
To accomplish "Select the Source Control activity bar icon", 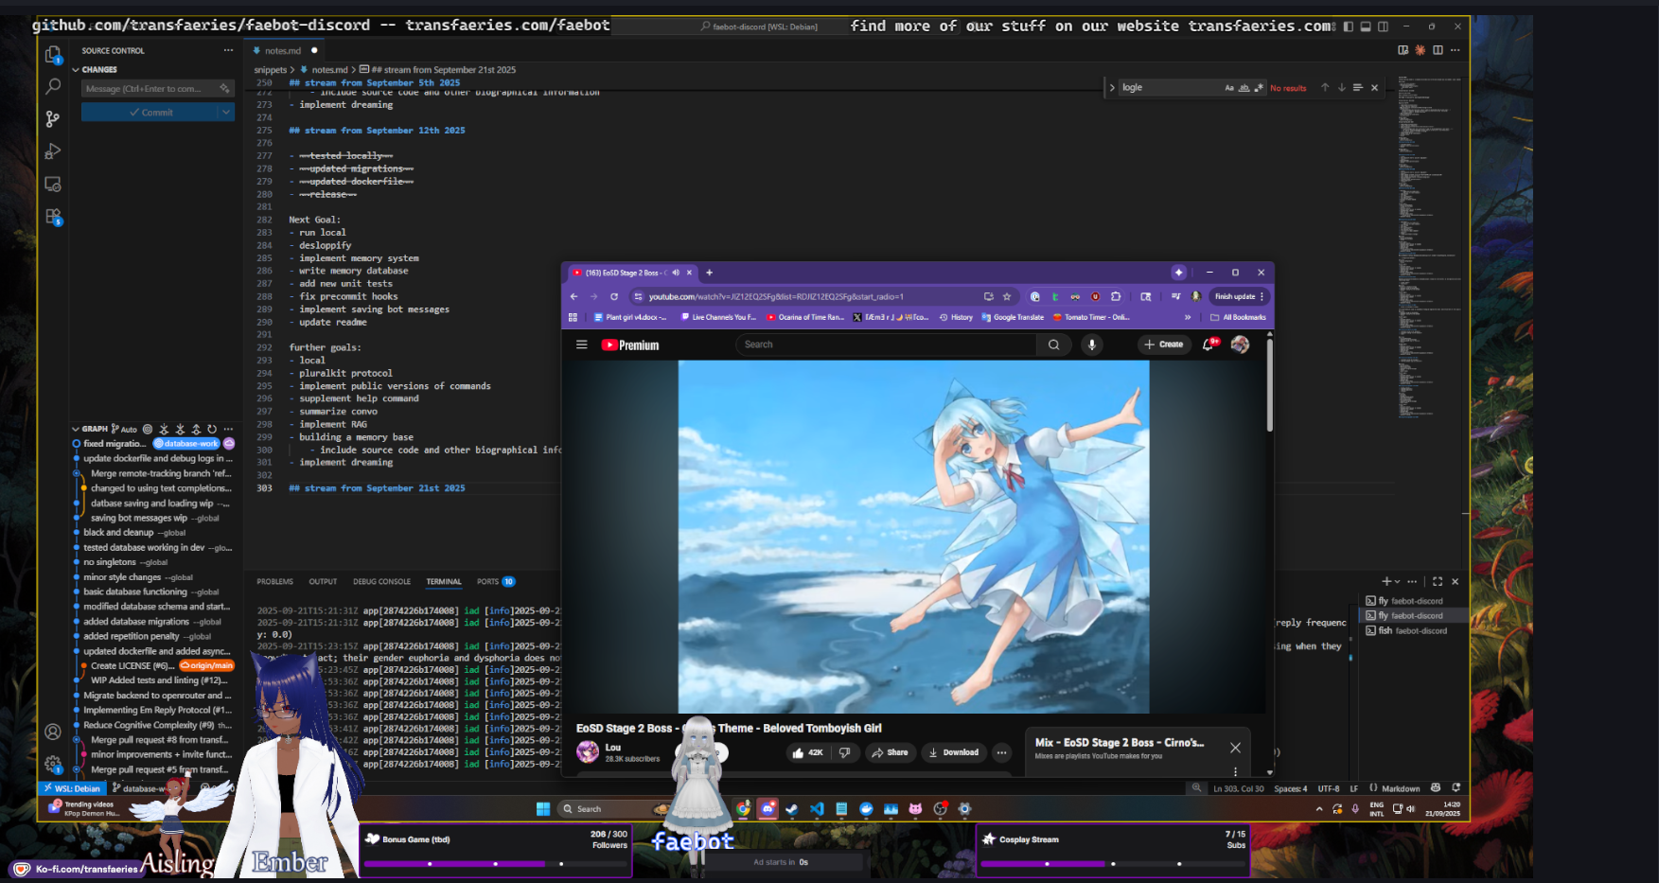I will pyautogui.click(x=53, y=119).
